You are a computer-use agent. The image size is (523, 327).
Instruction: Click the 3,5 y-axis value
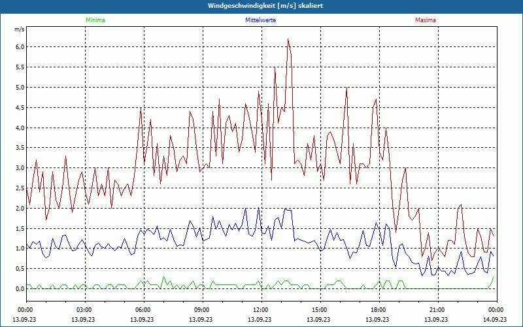click(x=20, y=148)
